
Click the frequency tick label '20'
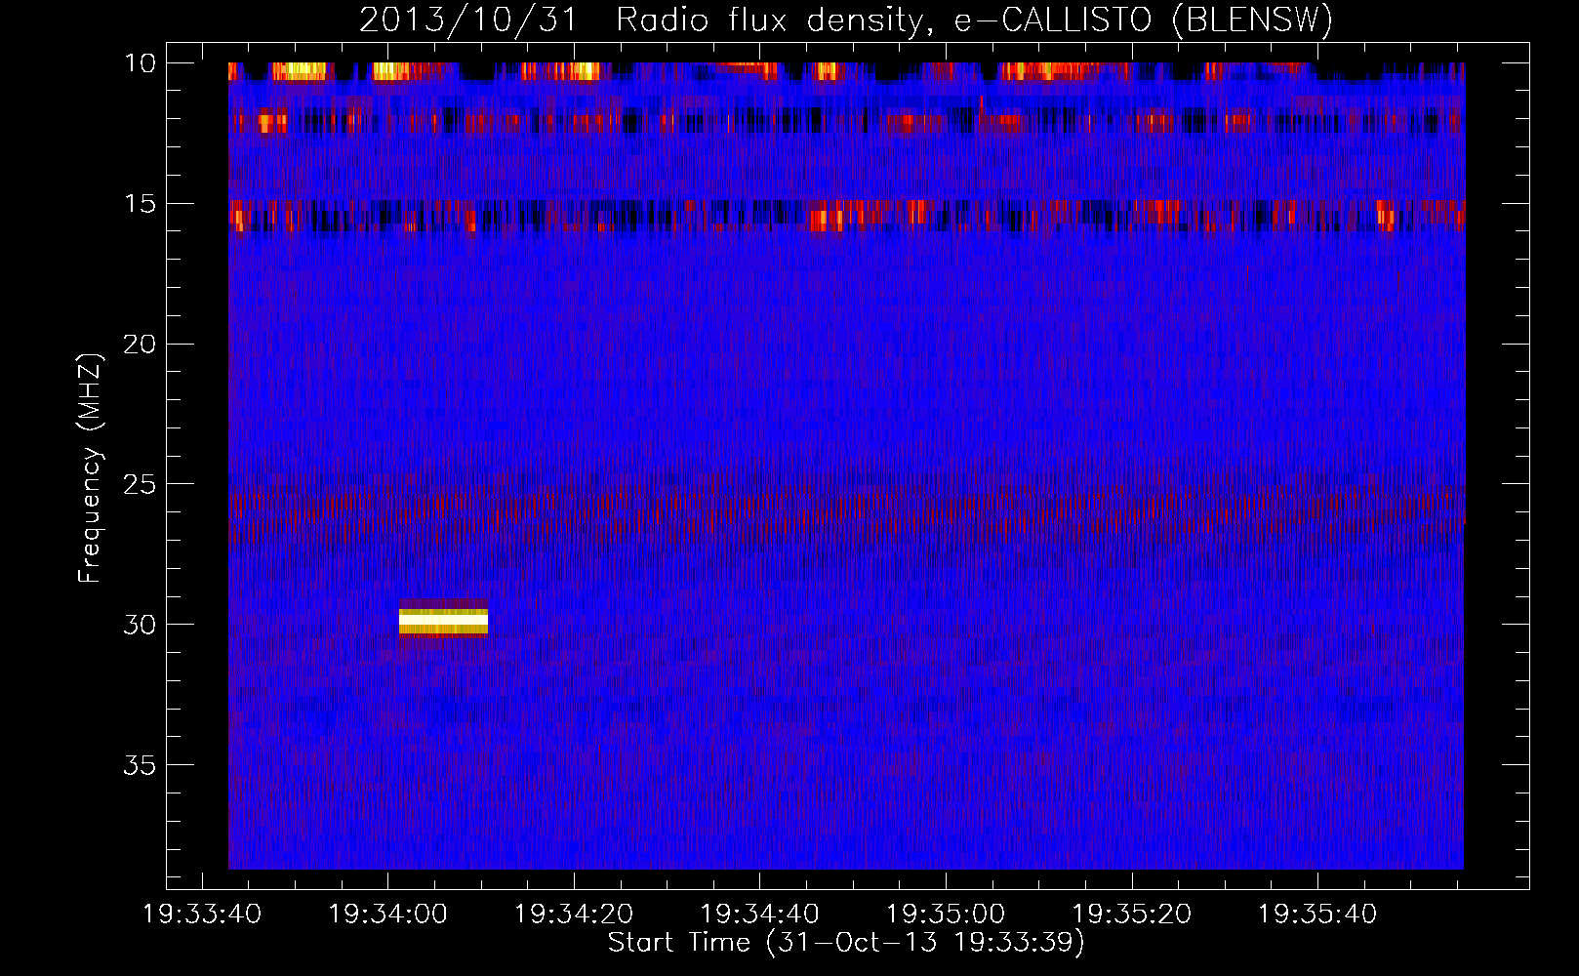[x=141, y=345]
